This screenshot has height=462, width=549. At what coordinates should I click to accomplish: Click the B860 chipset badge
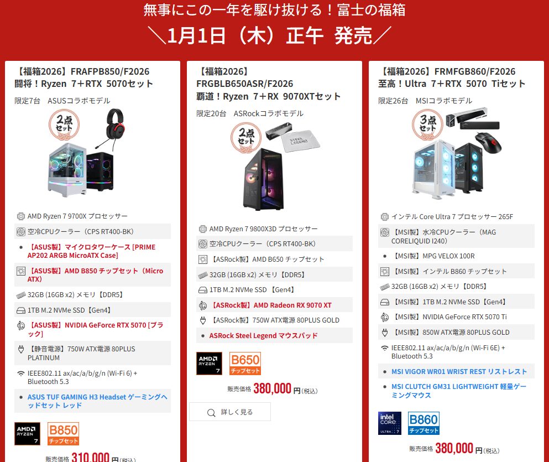[423, 423]
